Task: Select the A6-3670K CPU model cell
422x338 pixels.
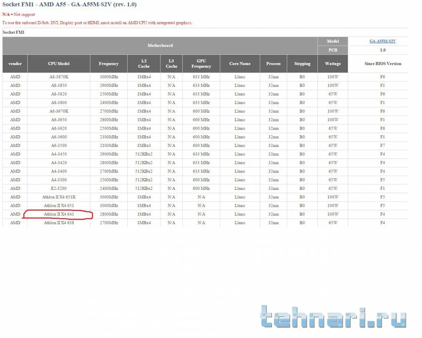Action: 59,111
